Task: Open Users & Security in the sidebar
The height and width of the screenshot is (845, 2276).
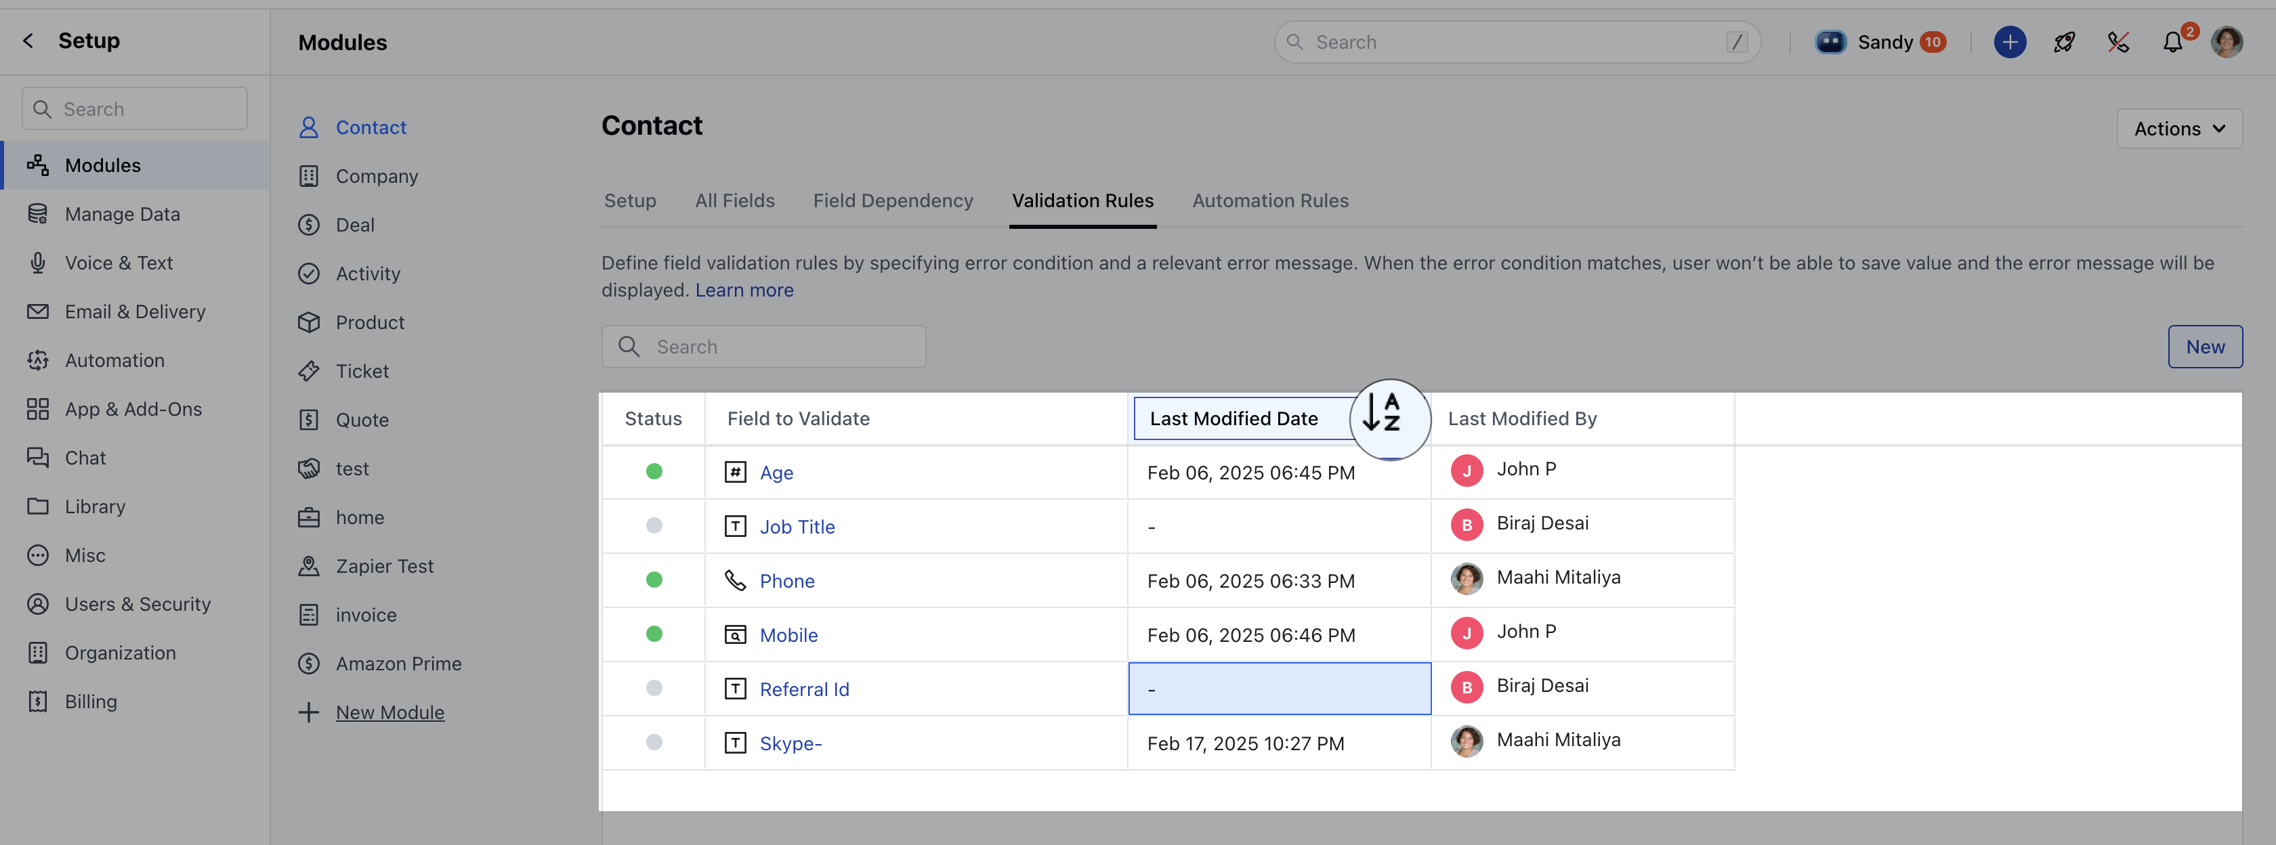Action: tap(137, 604)
